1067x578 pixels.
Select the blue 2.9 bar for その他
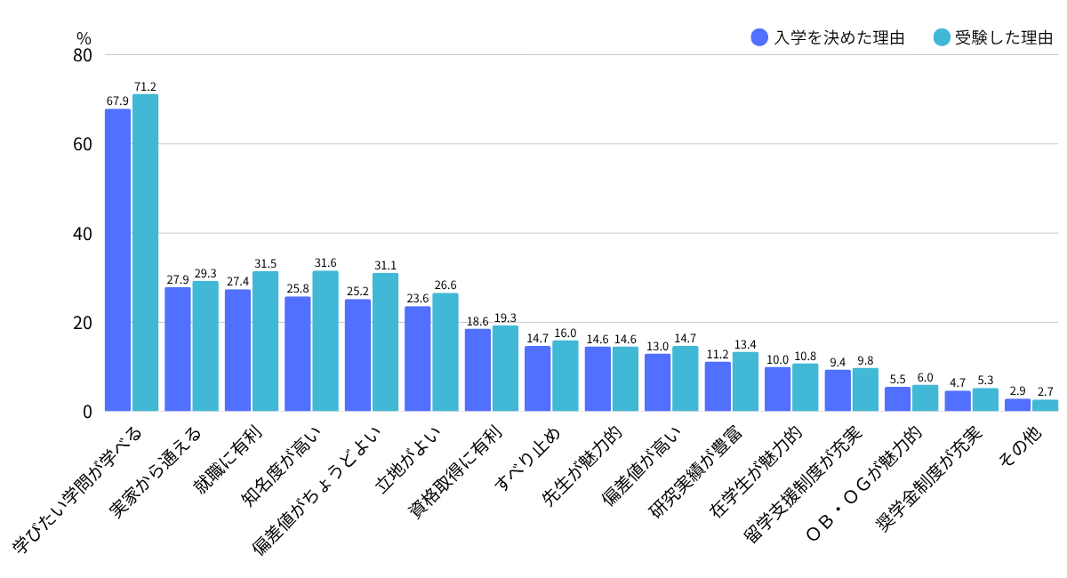(1017, 405)
